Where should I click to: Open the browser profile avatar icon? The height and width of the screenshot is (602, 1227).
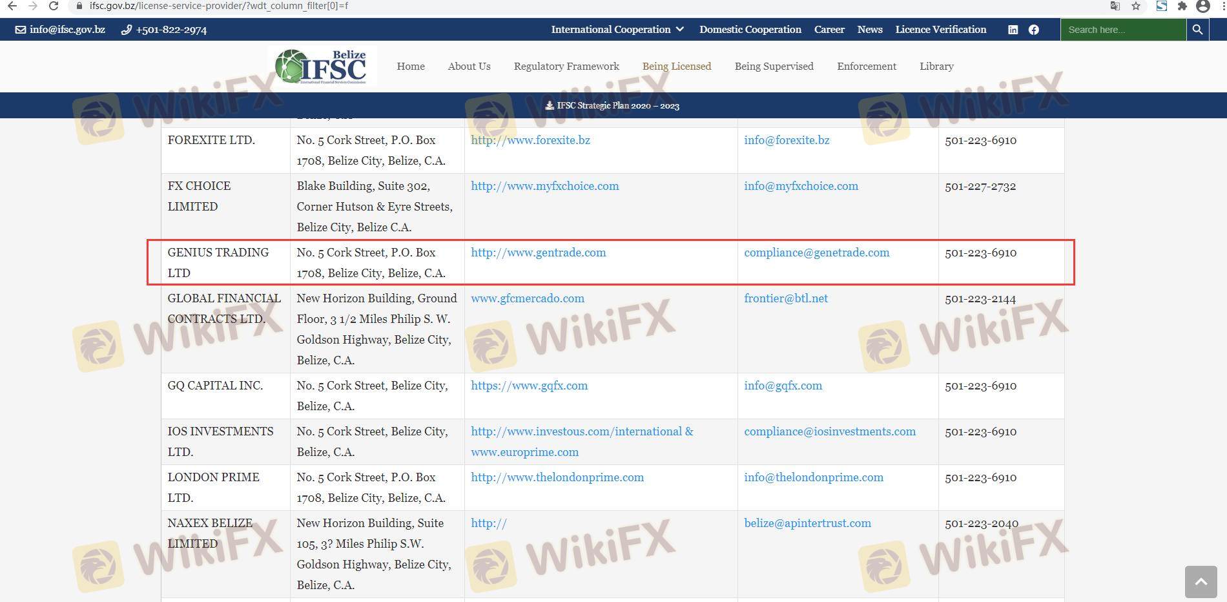click(x=1202, y=6)
